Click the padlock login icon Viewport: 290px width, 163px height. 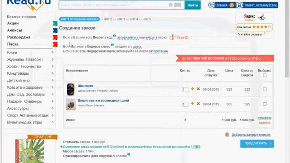239,5
